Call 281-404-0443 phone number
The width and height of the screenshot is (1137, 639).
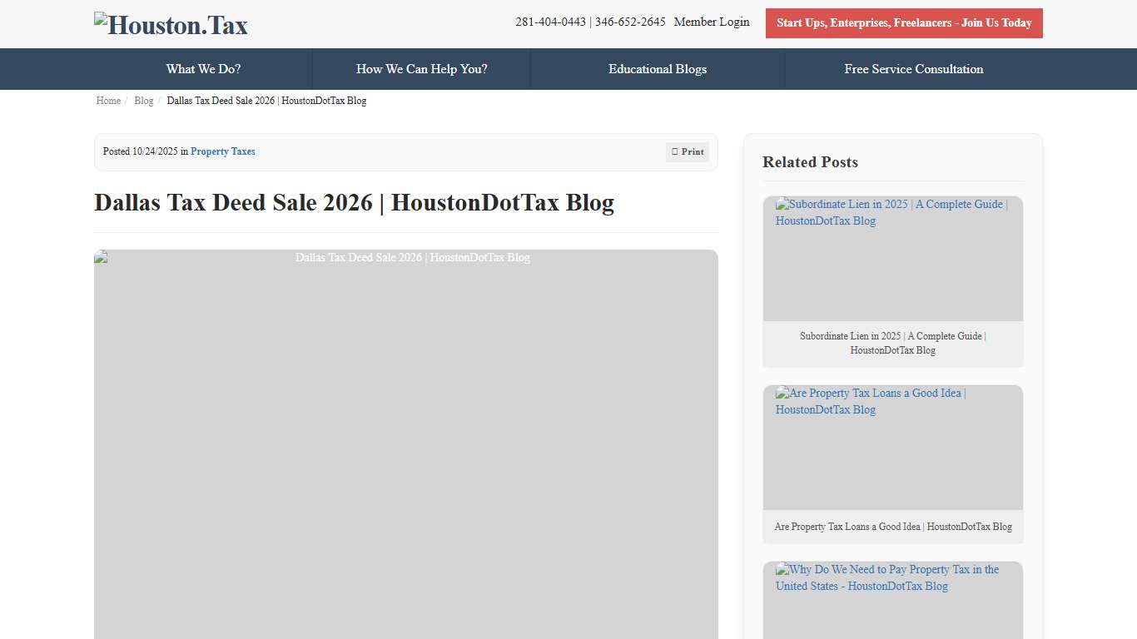[550, 22]
